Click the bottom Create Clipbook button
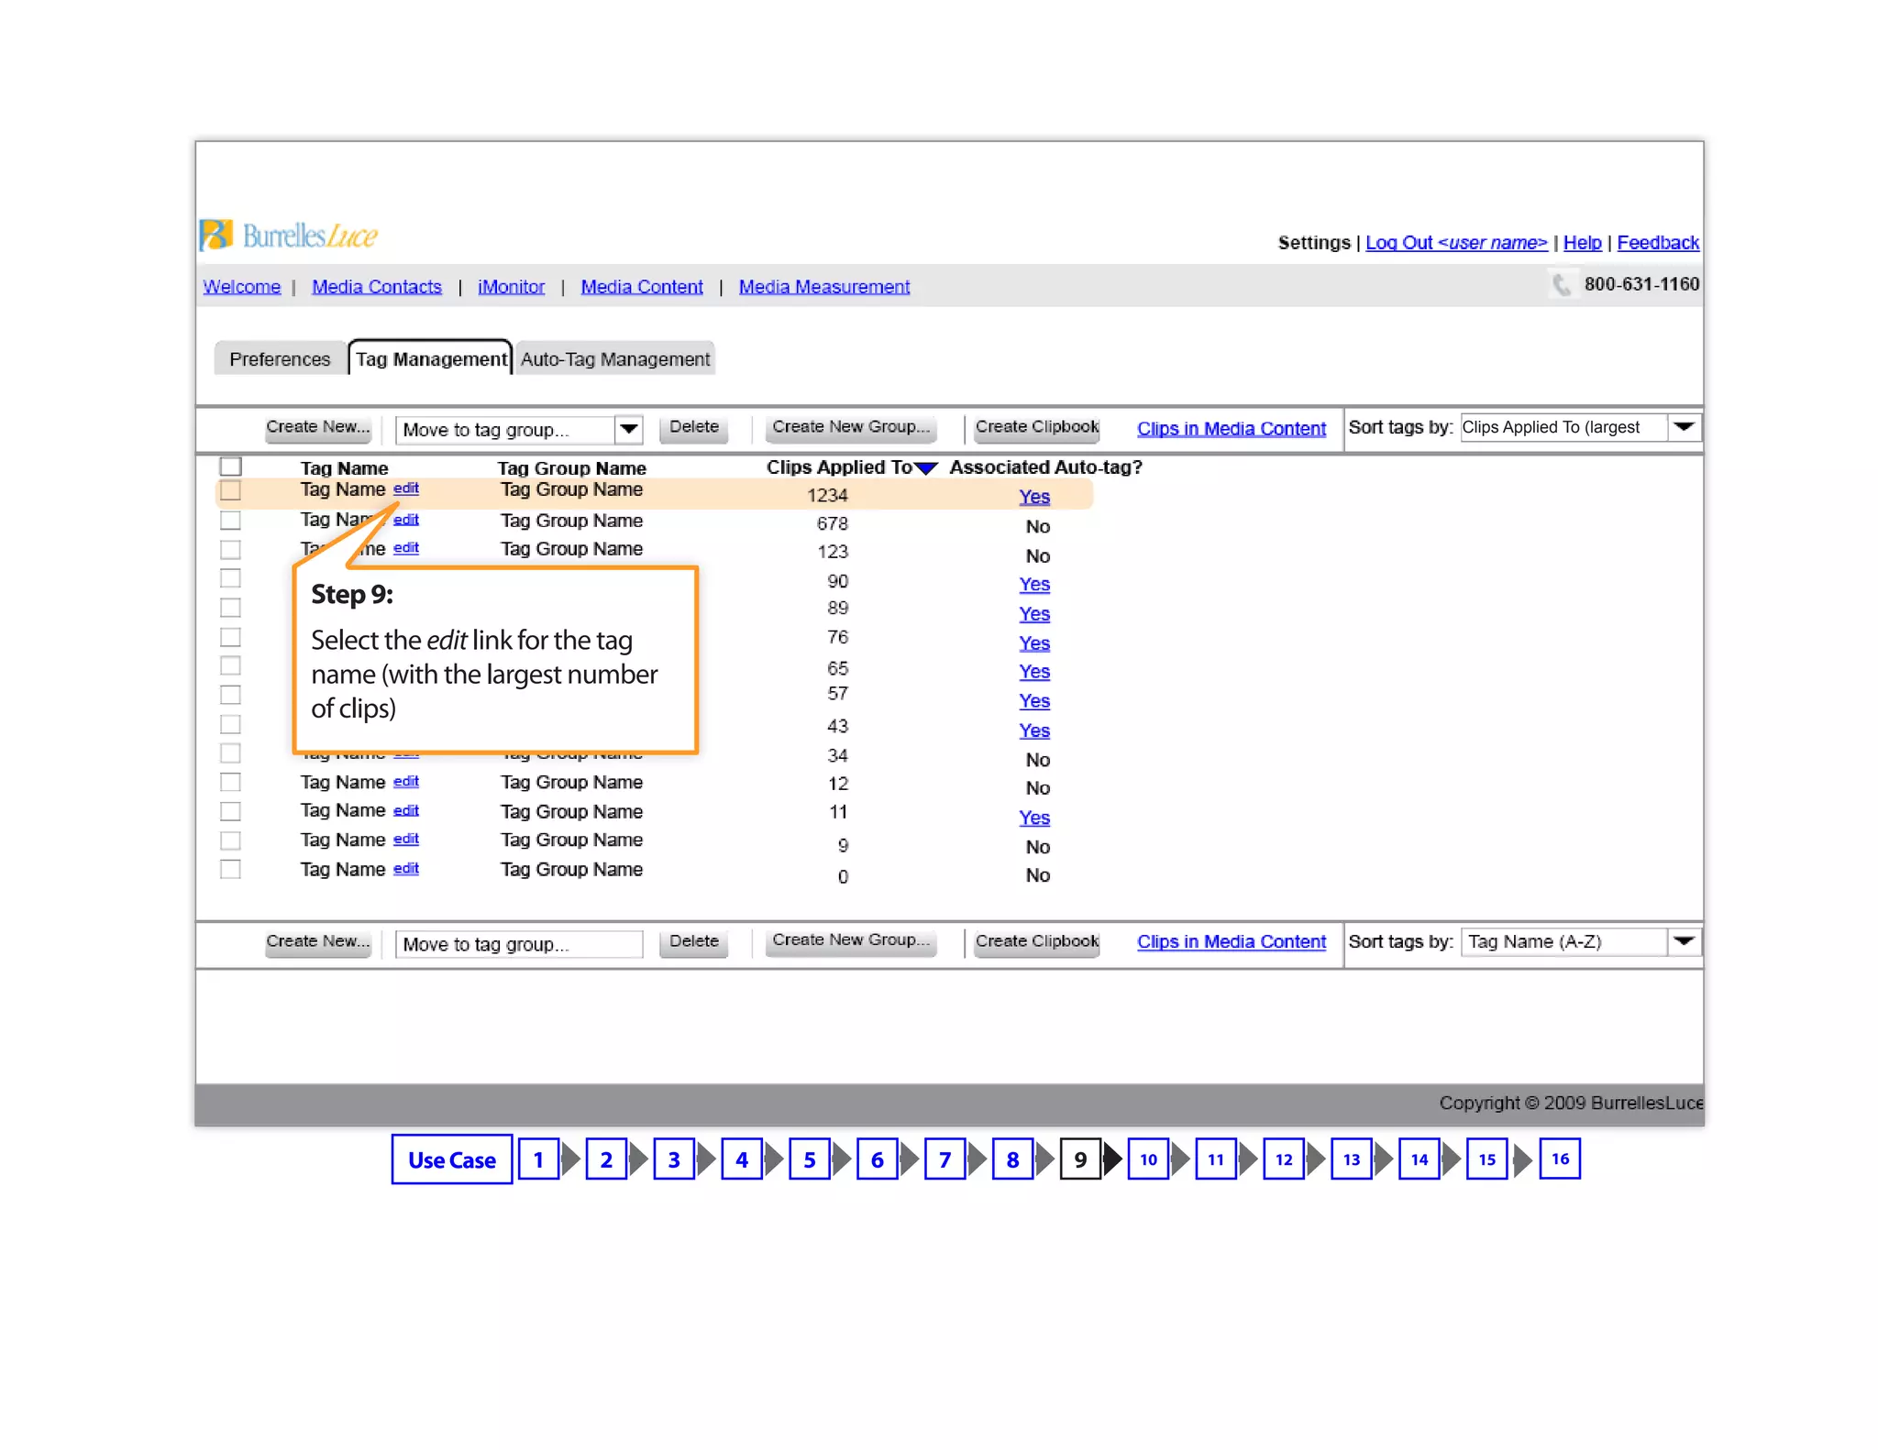Screen dimensions: 1878x1450 click(1037, 941)
